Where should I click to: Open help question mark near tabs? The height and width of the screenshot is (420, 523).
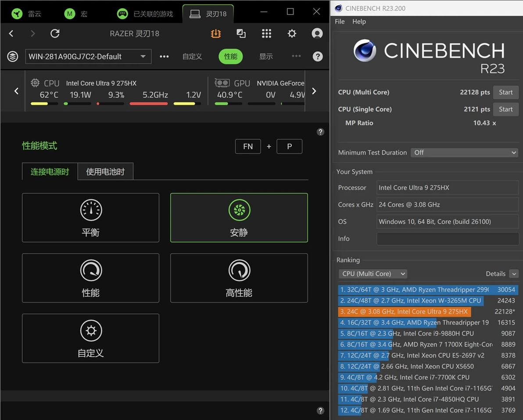[x=318, y=56]
